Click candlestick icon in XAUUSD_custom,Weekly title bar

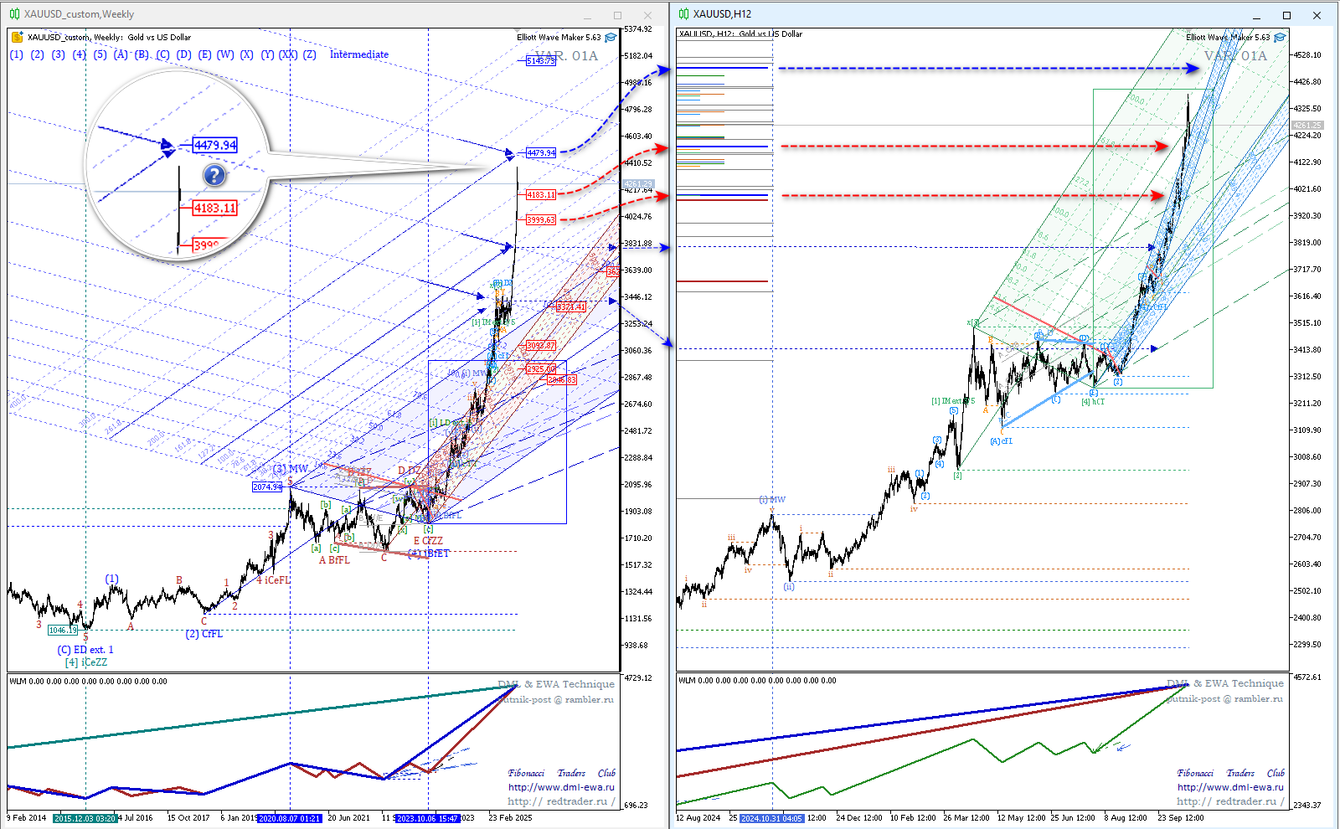point(14,14)
